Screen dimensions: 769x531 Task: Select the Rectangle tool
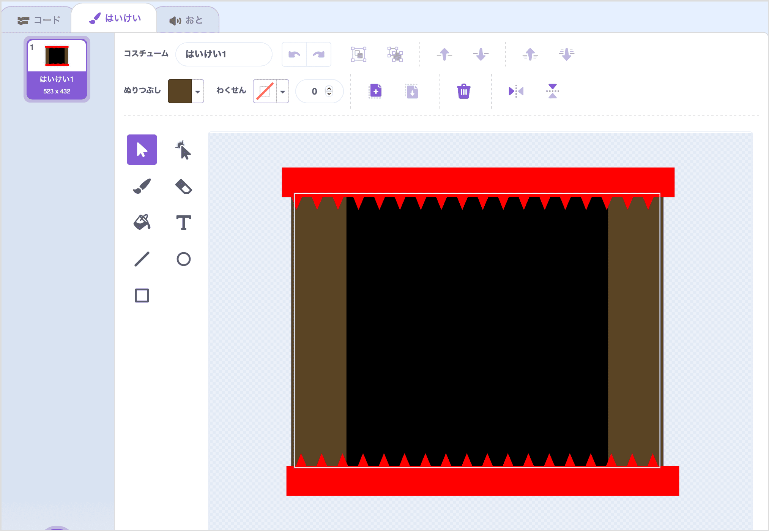click(142, 296)
